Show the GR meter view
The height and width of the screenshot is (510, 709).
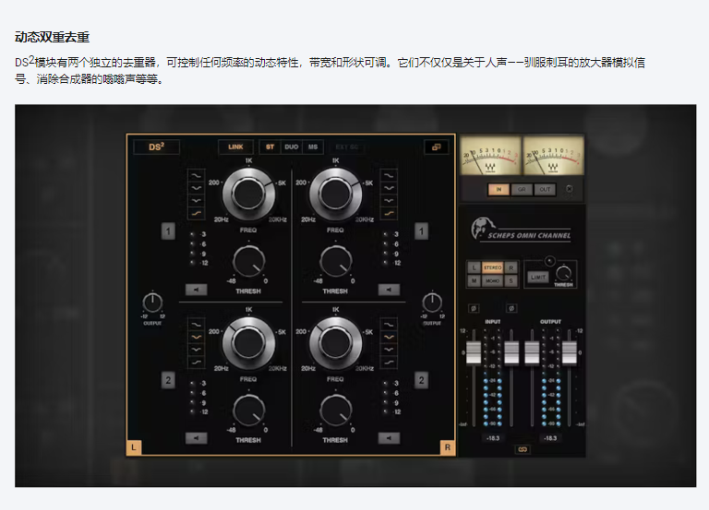[x=522, y=189]
